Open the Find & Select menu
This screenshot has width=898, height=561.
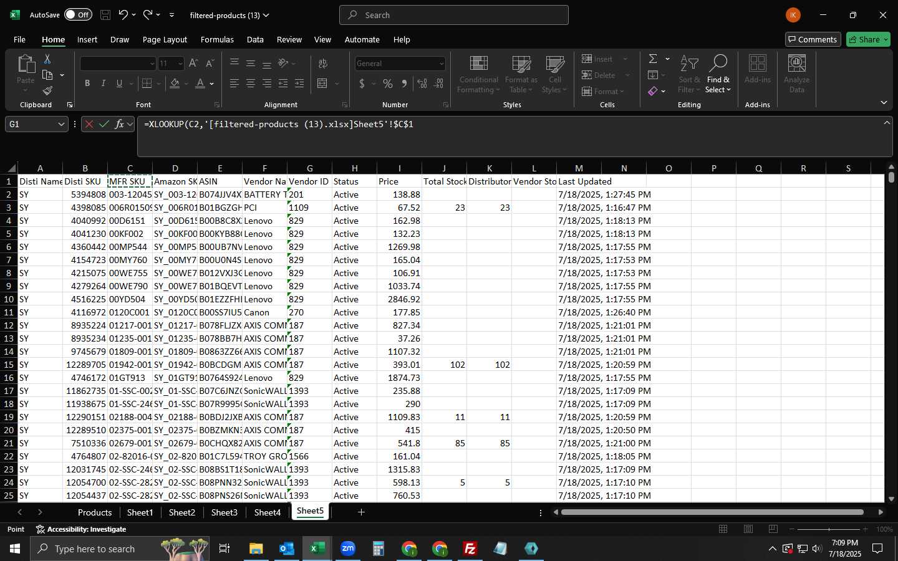pos(718,74)
